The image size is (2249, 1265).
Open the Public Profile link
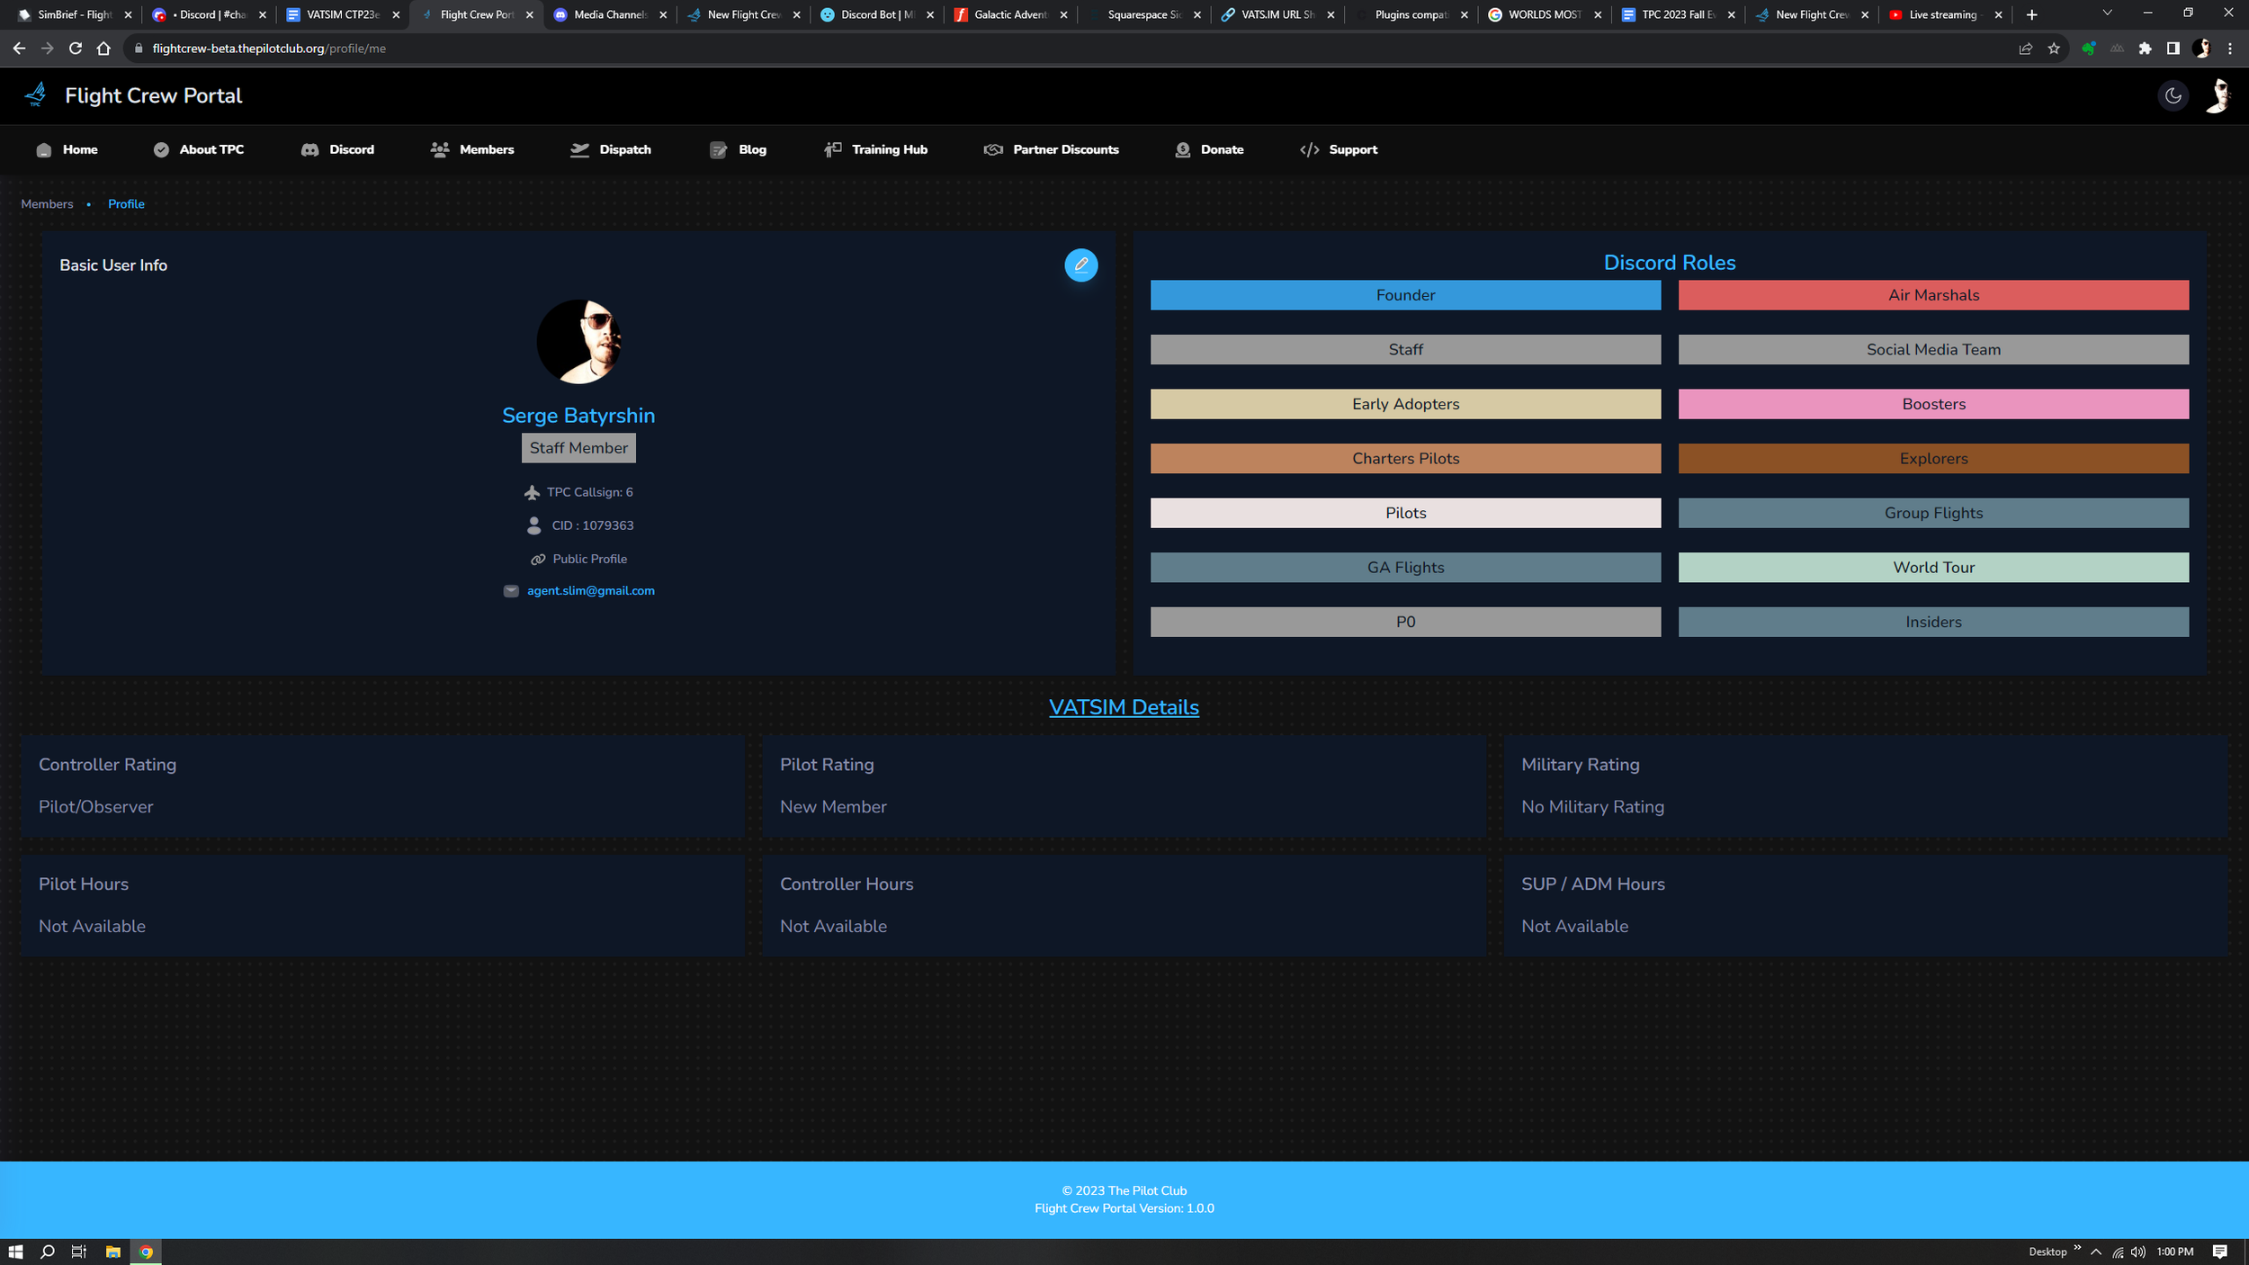pyautogui.click(x=589, y=559)
